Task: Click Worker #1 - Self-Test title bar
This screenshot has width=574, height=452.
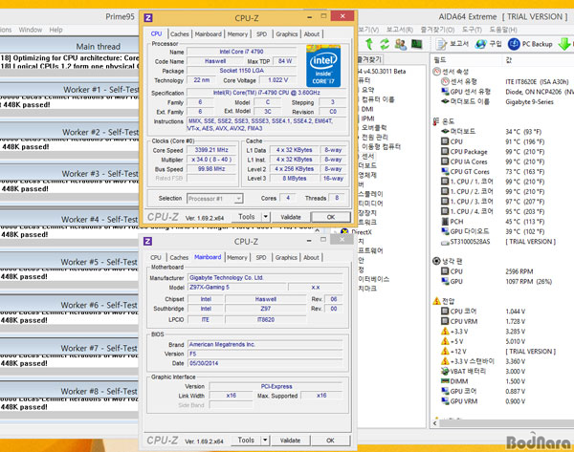Action: click(69, 90)
